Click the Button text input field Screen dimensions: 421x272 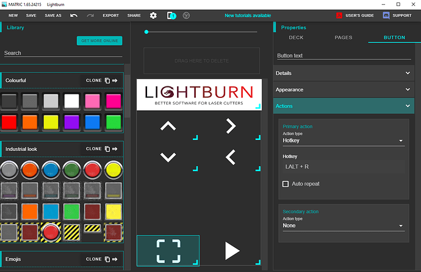(344, 56)
